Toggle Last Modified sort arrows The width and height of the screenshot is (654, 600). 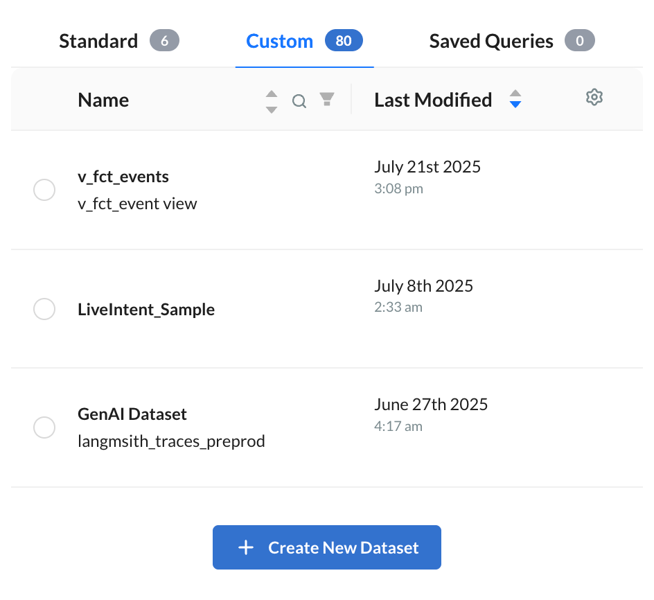[515, 99]
